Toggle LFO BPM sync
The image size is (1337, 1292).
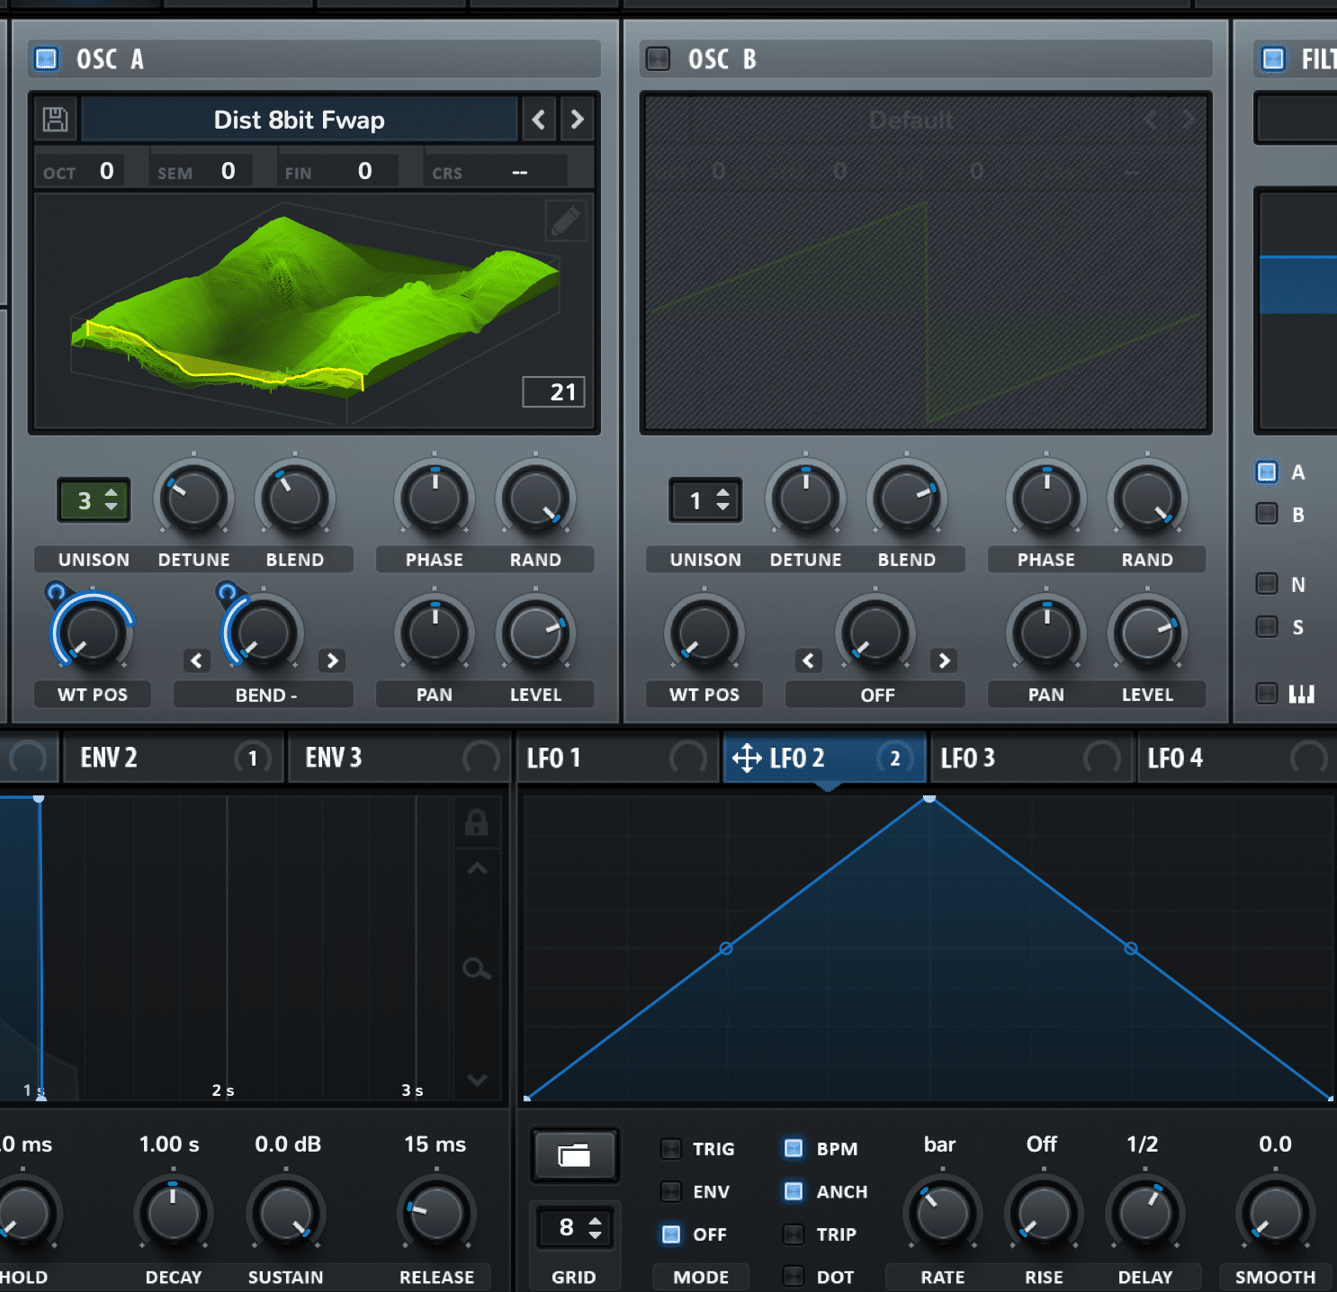[794, 1149]
